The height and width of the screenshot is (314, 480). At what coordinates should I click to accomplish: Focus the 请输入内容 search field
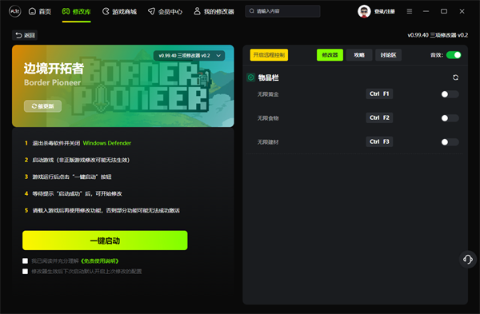(282, 11)
